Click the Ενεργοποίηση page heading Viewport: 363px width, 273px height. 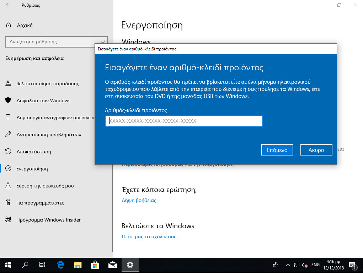152,25
